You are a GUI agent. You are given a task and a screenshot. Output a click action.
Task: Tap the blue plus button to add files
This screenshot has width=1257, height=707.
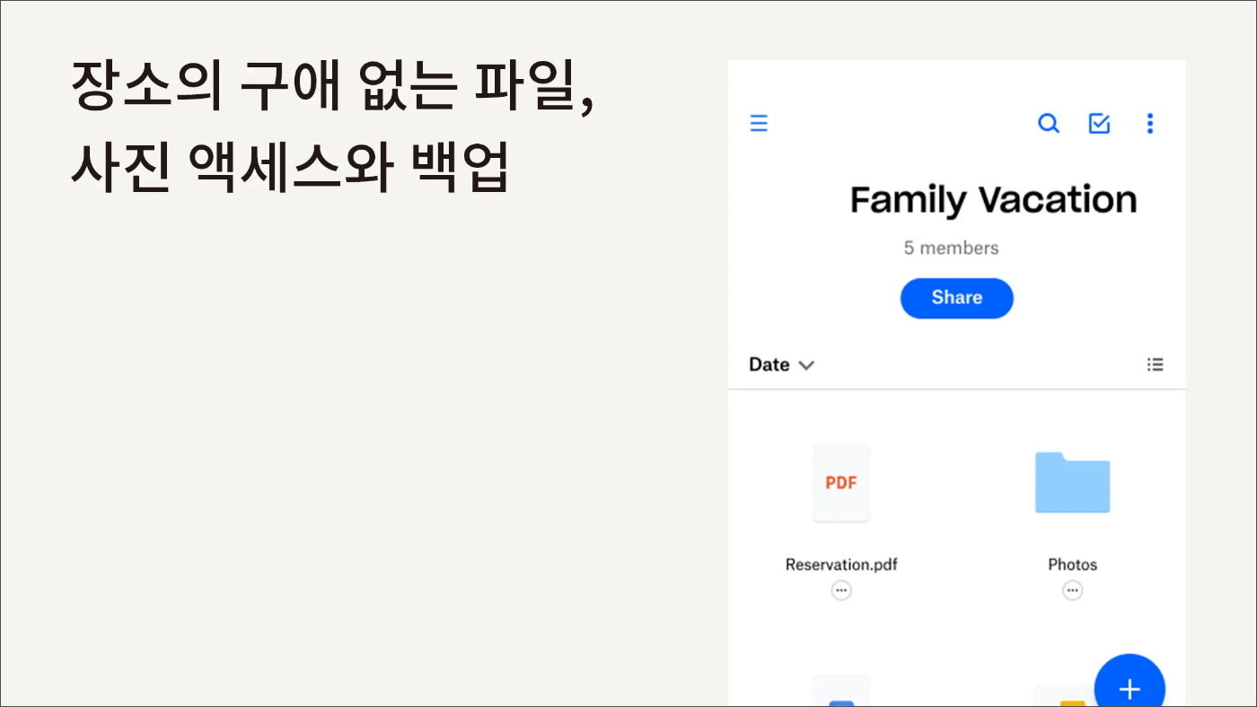pyautogui.click(x=1130, y=686)
